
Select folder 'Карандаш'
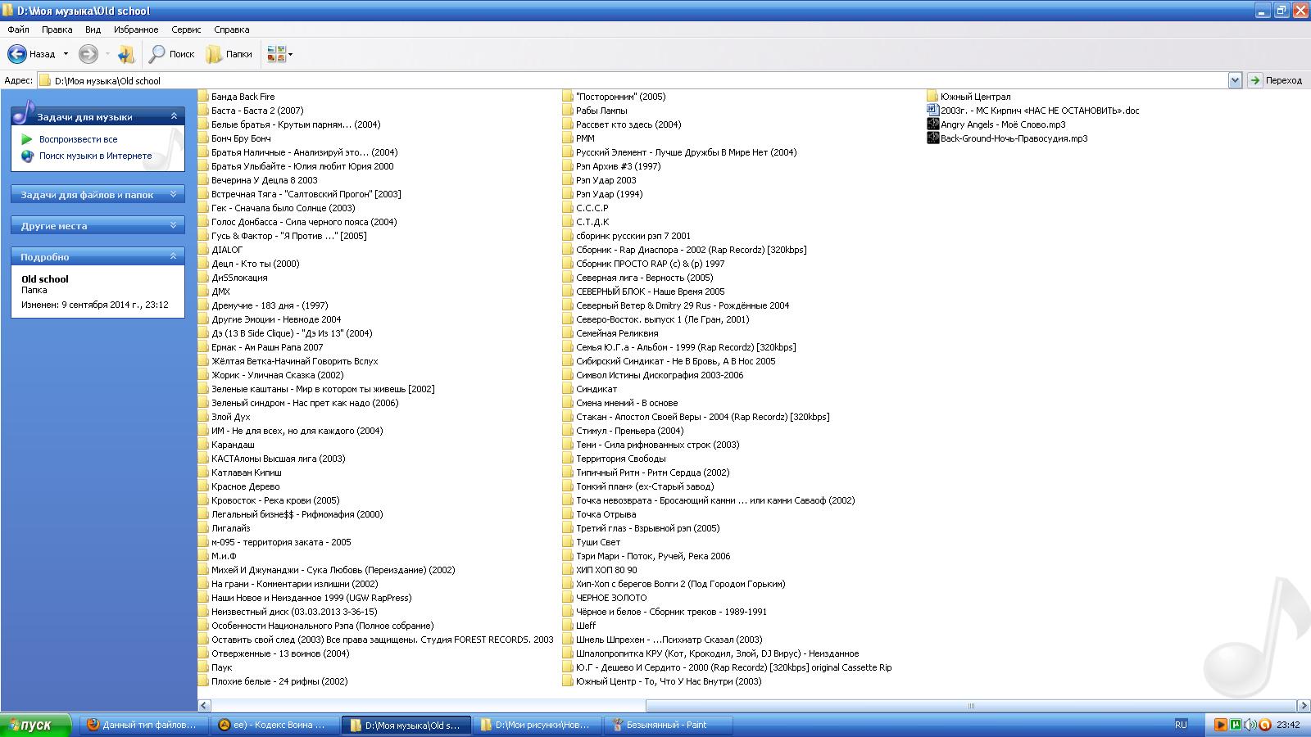click(x=226, y=445)
